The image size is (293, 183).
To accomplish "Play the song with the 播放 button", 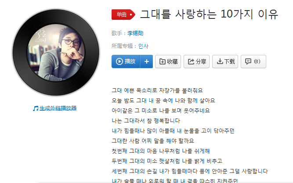I will click(126, 61).
